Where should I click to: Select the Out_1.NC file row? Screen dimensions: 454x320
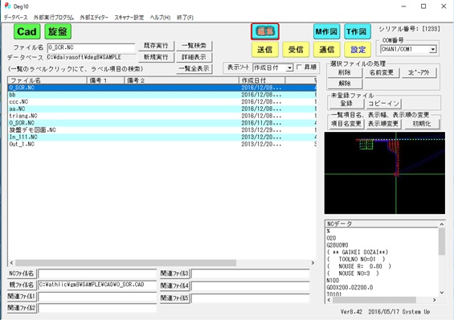tap(162, 144)
